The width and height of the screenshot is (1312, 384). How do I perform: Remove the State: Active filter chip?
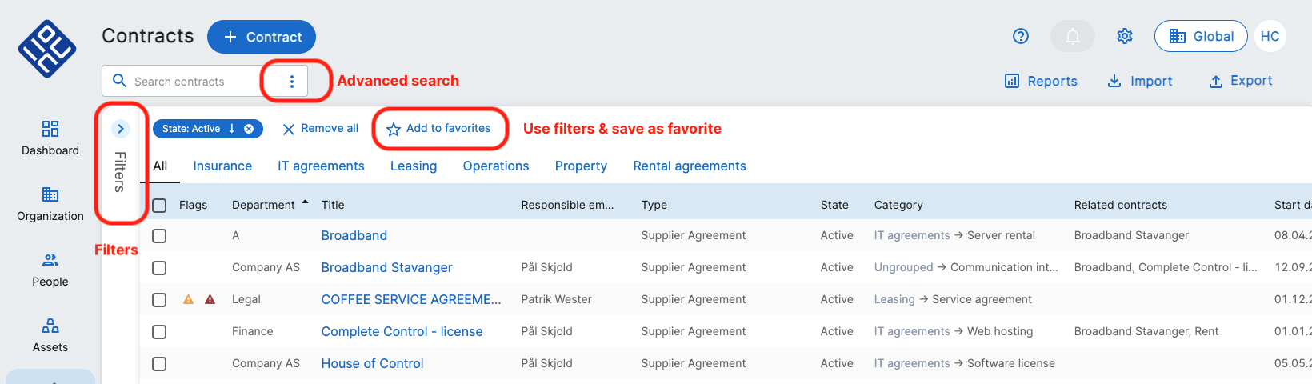click(x=249, y=129)
